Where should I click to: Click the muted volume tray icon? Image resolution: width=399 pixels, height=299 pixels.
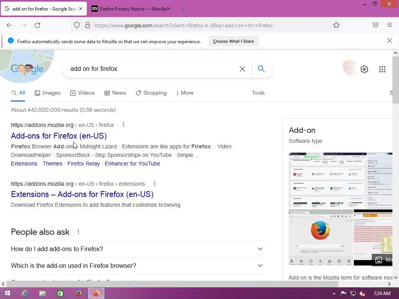pos(362,294)
